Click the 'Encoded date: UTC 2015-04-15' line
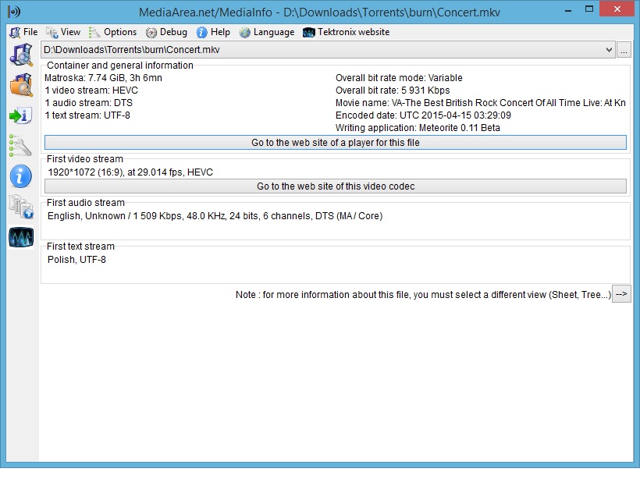Viewport: 640px width, 479px height. coord(423,115)
